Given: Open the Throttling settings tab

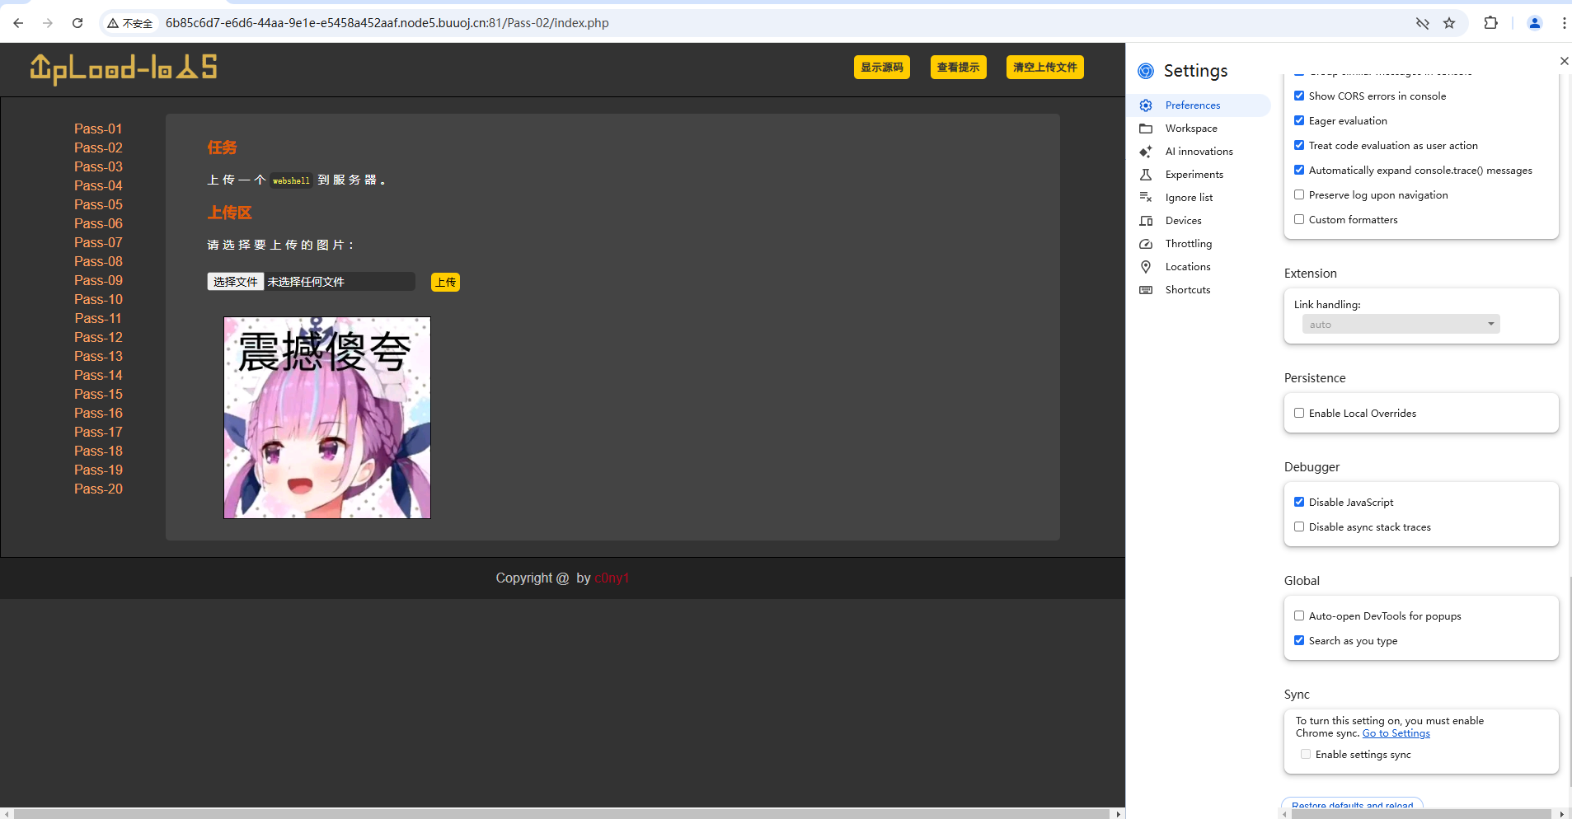Looking at the screenshot, I should coord(1199,244).
